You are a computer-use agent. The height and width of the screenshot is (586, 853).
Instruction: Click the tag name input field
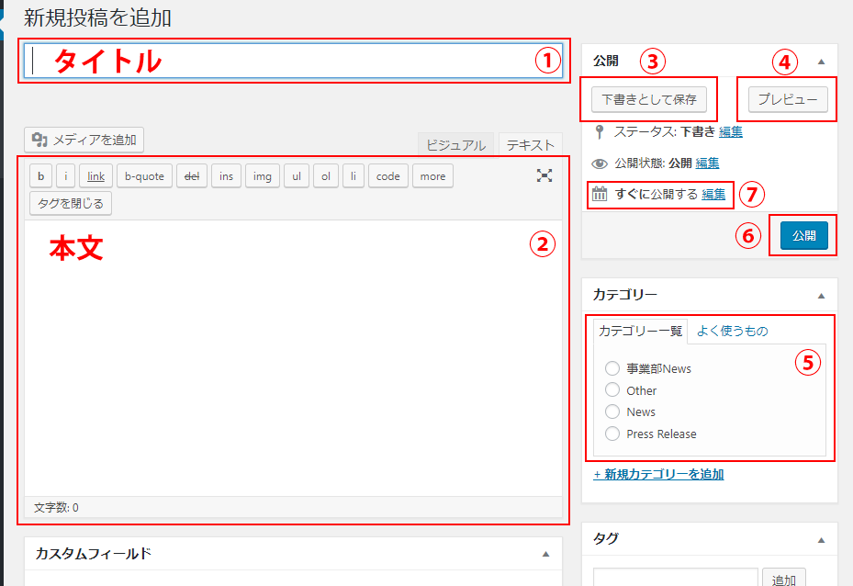coord(676,577)
